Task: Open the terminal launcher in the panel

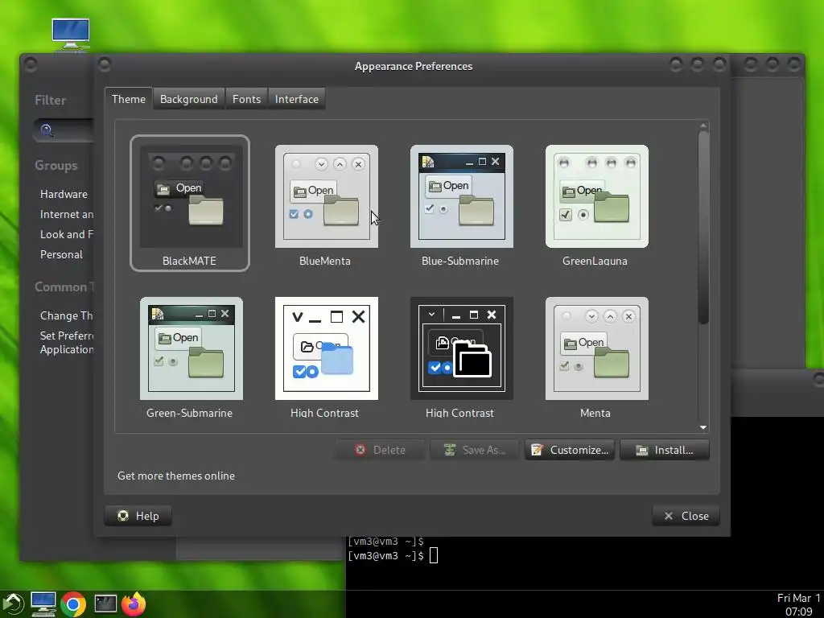Action: coord(105,604)
